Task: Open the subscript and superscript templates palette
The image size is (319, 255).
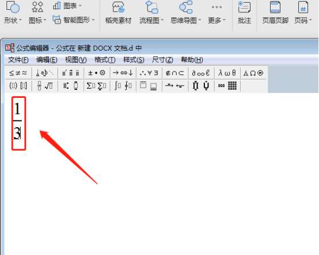Action: pos(71,86)
